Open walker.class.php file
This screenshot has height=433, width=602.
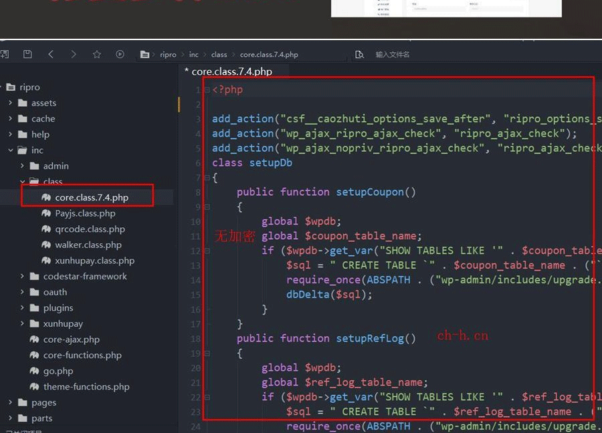coord(88,245)
